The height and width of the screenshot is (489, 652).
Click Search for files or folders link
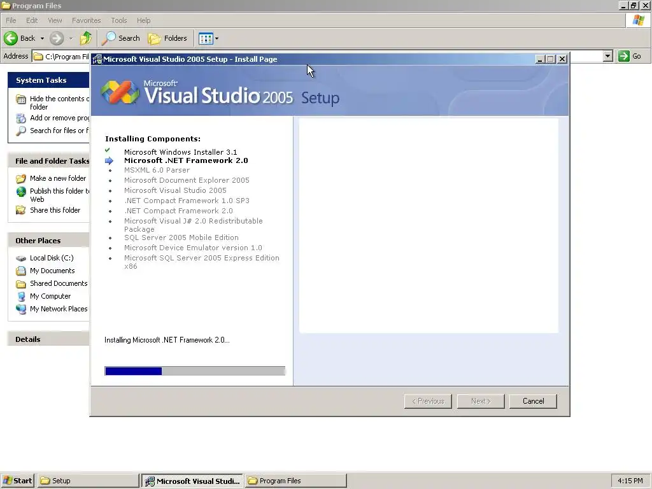tap(59, 130)
